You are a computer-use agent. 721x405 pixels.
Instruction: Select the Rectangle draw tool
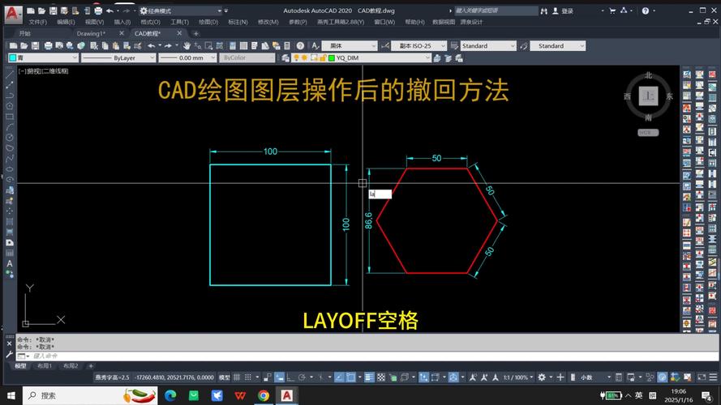(x=9, y=116)
